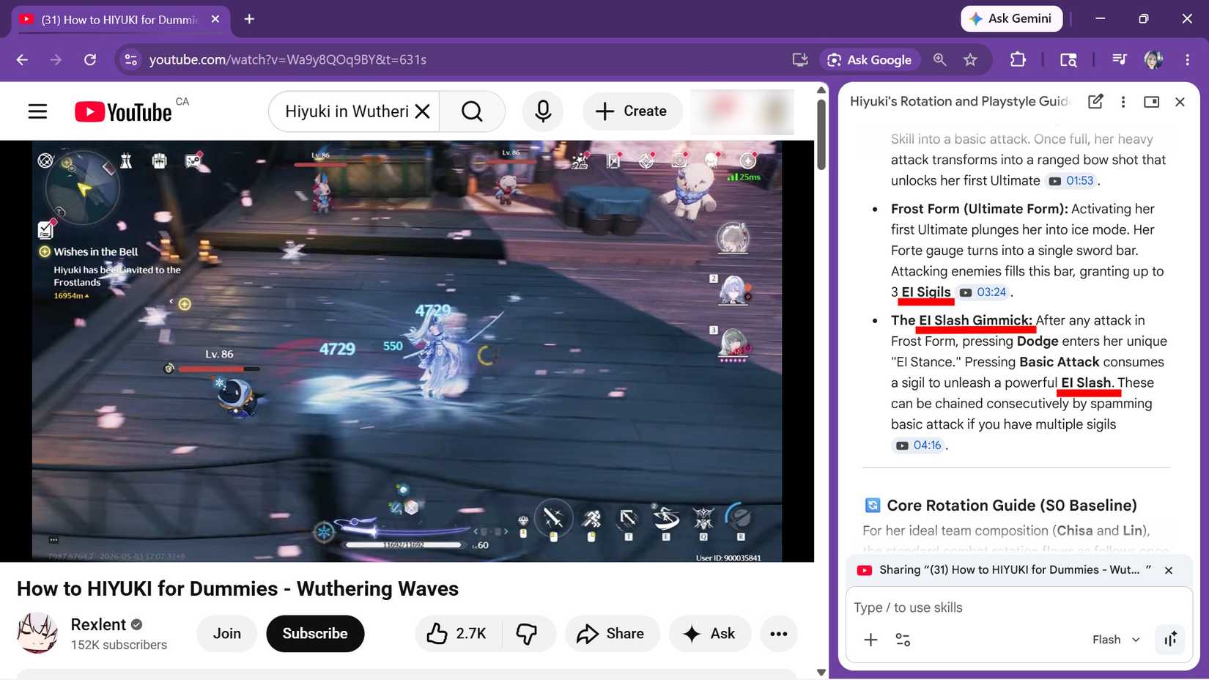The image size is (1209, 680).
Task: Open the Create menu on YouTube
Action: click(x=632, y=111)
